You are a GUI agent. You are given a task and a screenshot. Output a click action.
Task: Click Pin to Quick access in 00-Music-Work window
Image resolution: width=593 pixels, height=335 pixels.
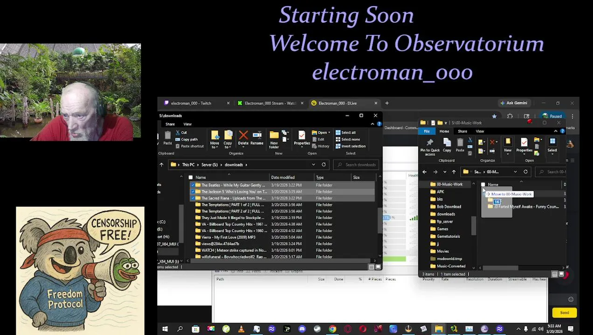(430, 146)
